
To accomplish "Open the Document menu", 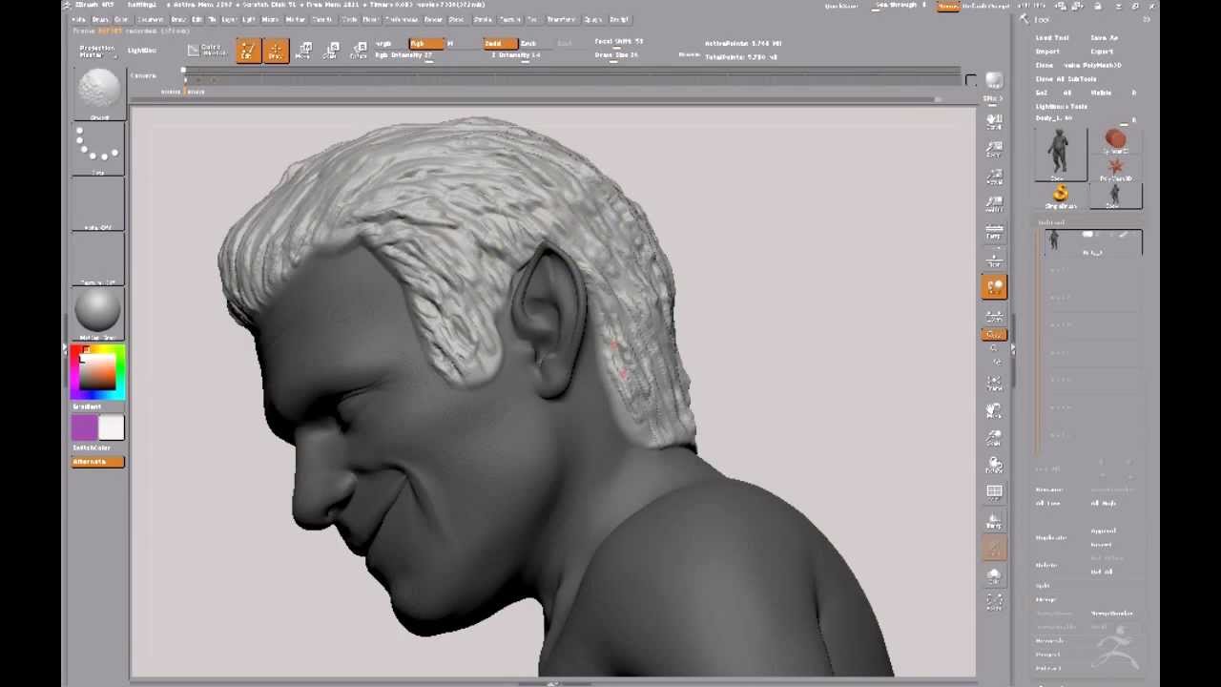I will pos(150,19).
